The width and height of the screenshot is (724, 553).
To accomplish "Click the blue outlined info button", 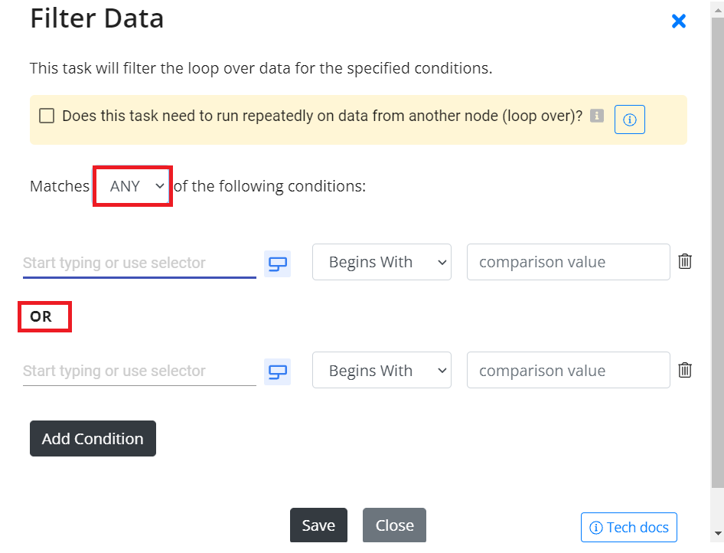I will pos(629,119).
